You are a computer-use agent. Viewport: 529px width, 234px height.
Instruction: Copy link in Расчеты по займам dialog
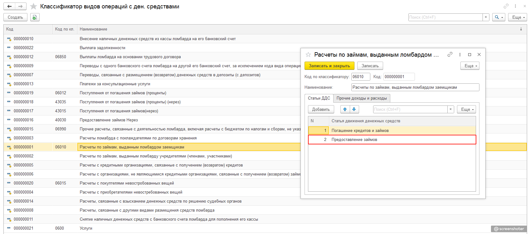[450, 54]
